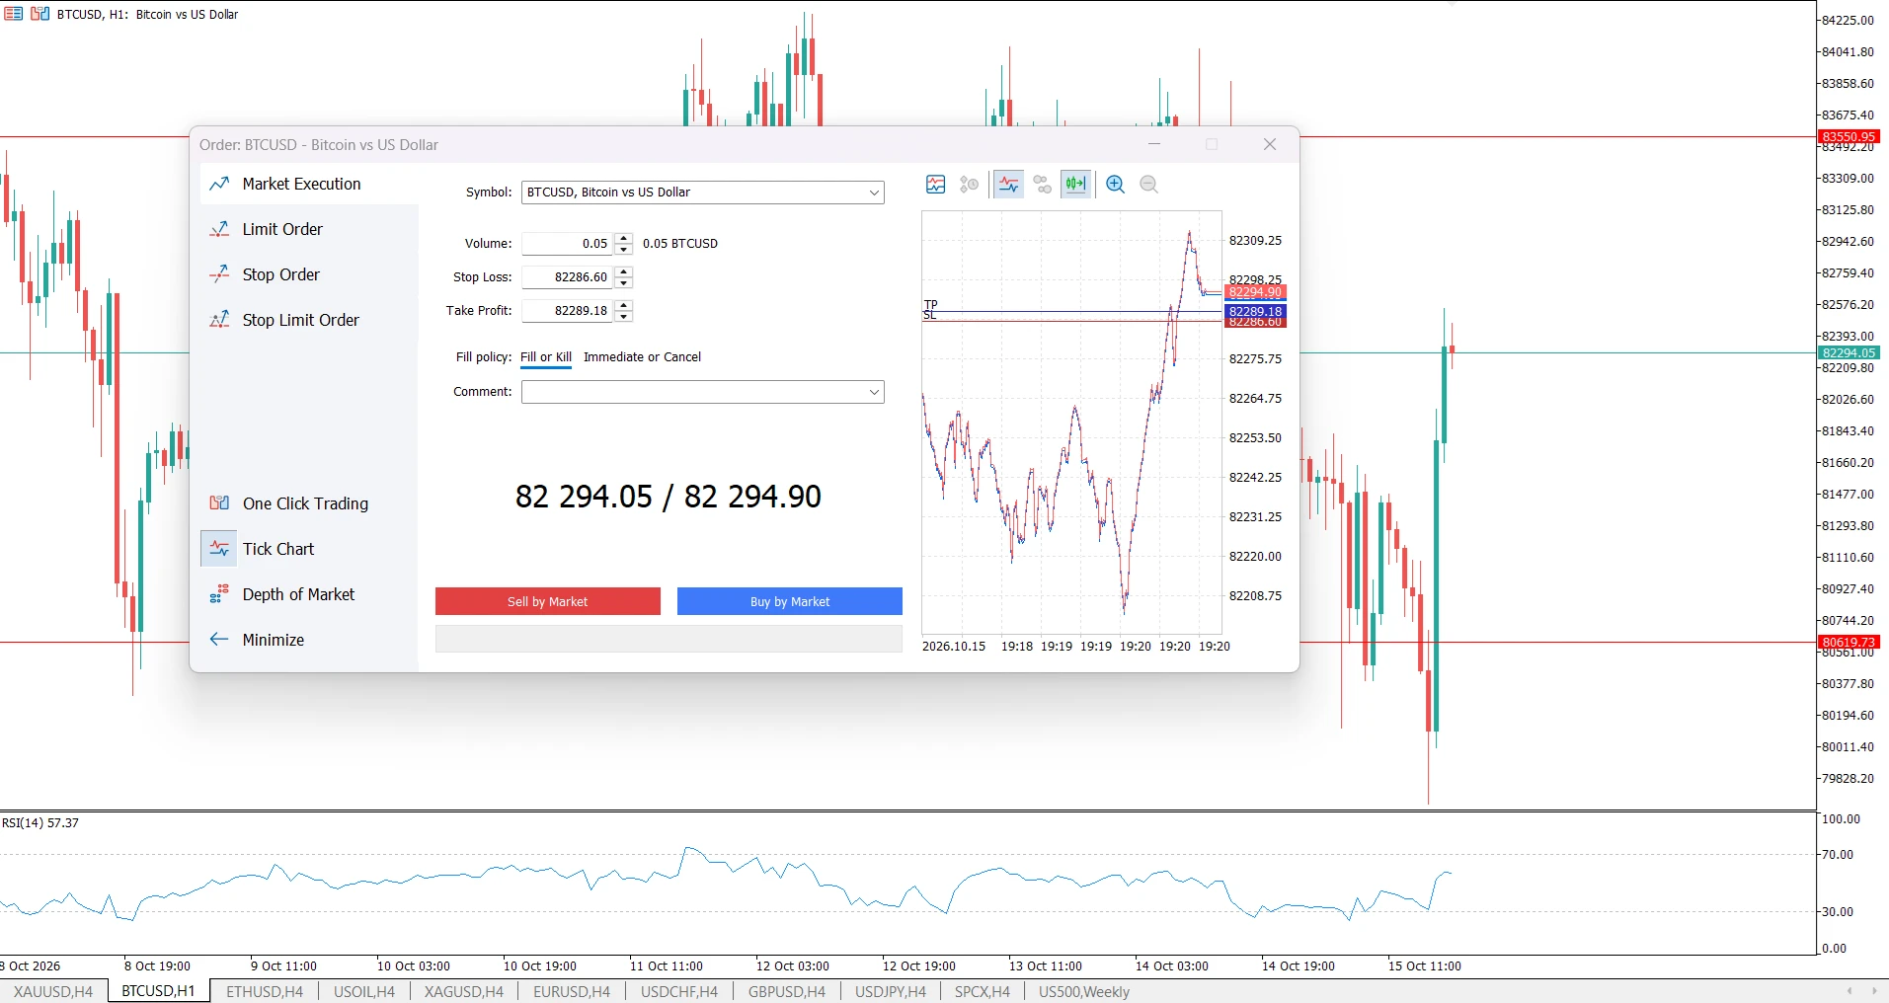The width and height of the screenshot is (1889, 1003).
Task: Switch to GBPUSD,H4 chart tab
Action: coord(787,991)
